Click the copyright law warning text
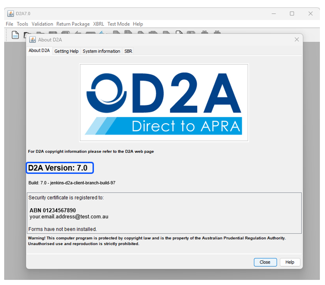325x285 pixels. pyautogui.click(x=157, y=241)
